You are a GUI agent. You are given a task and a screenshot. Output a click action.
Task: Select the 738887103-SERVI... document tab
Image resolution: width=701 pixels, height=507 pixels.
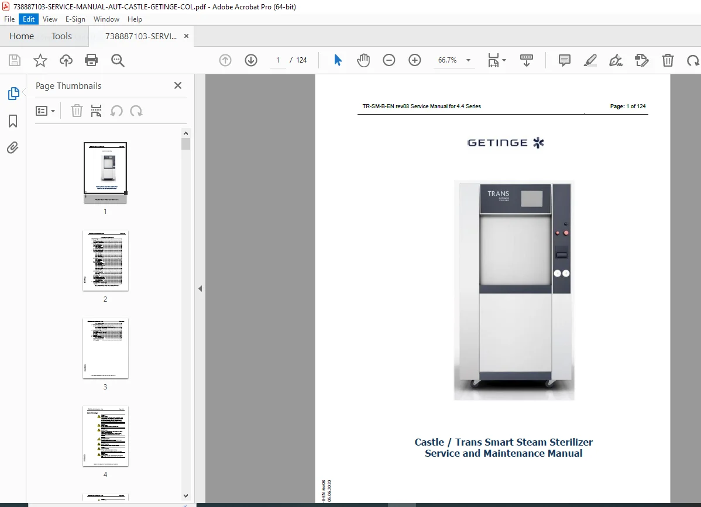pos(141,36)
